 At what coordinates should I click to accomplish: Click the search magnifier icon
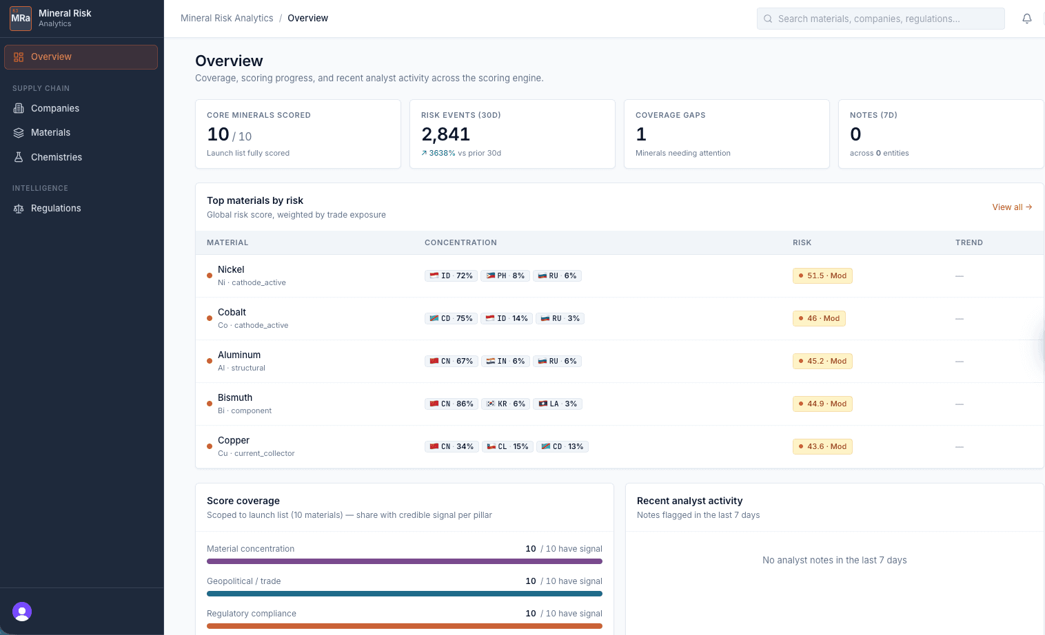coord(768,19)
